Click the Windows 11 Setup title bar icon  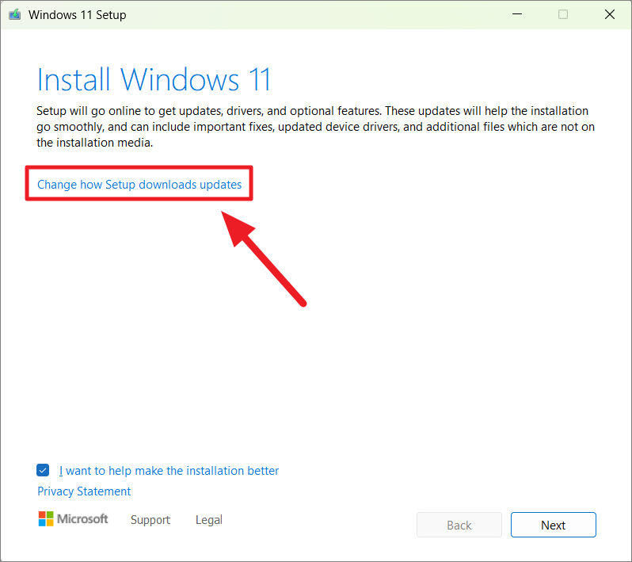click(15, 15)
